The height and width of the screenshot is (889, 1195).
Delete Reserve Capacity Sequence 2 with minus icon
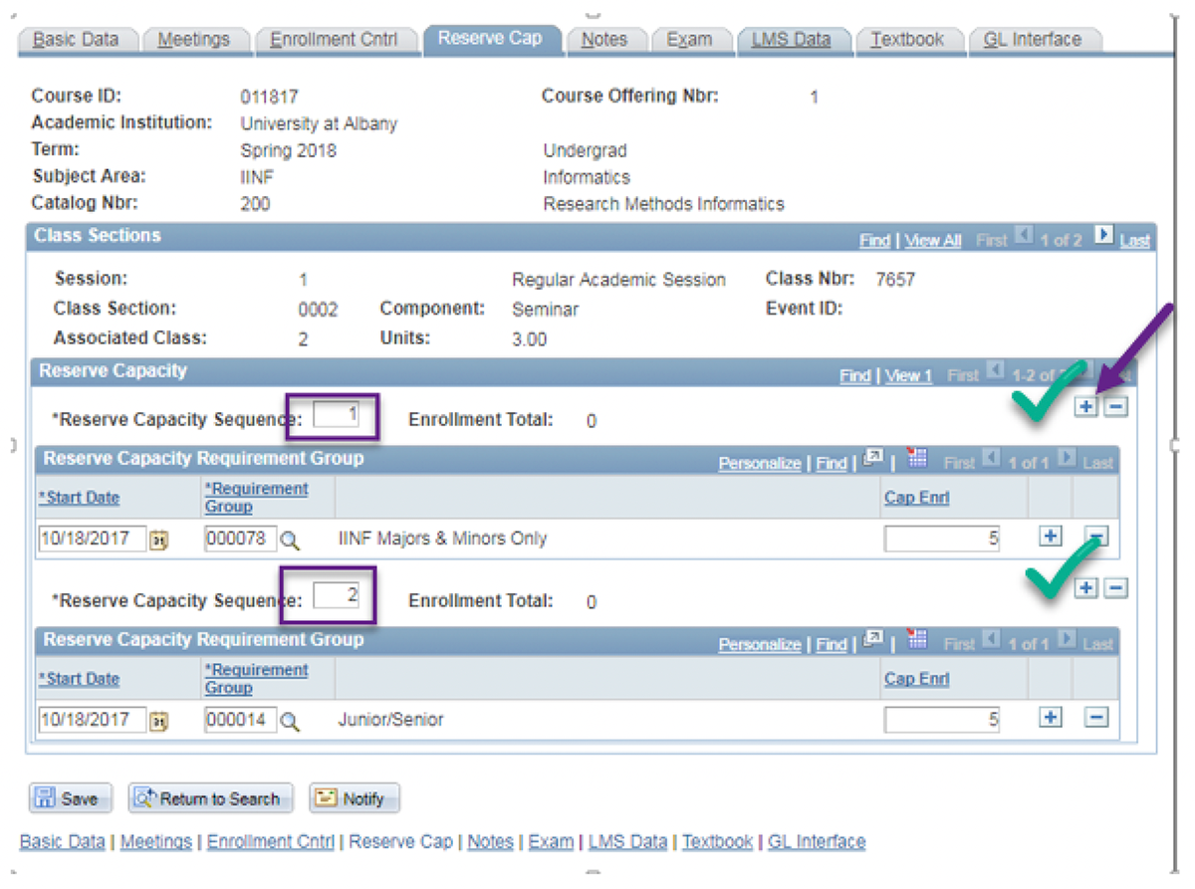[1116, 588]
